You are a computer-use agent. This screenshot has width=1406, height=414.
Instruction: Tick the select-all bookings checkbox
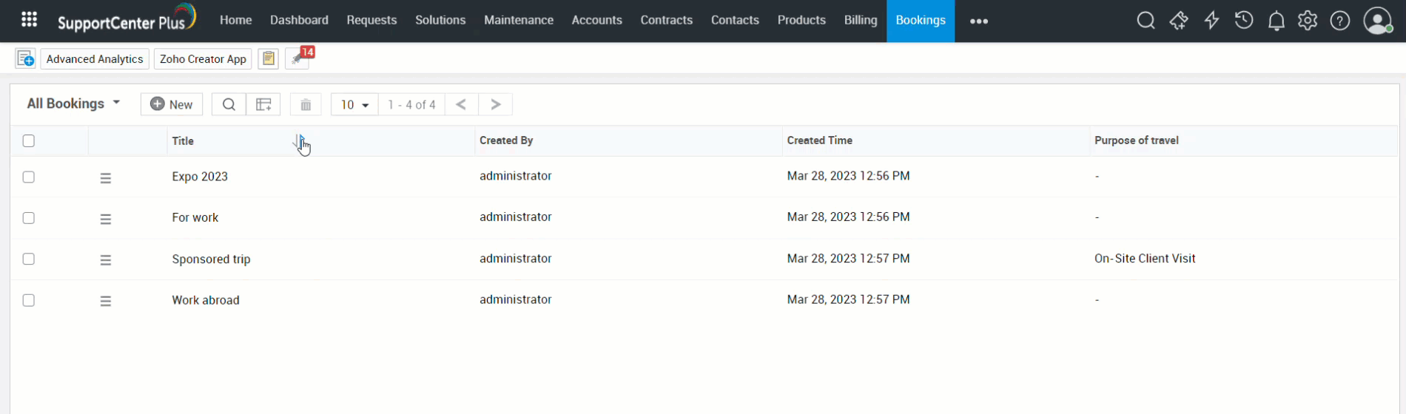point(29,140)
